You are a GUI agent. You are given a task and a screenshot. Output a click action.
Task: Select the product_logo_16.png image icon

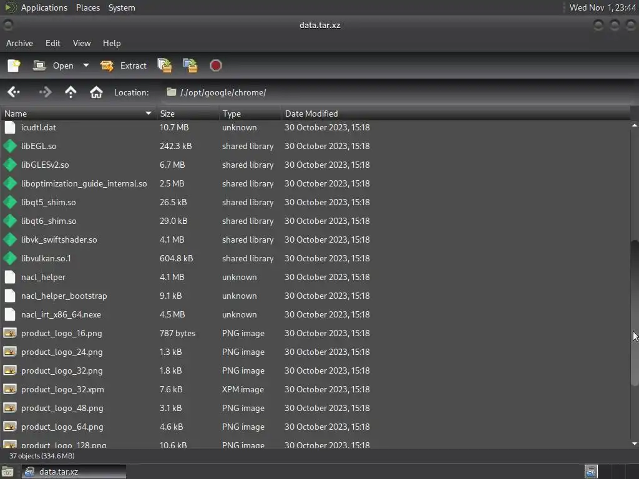pos(10,333)
